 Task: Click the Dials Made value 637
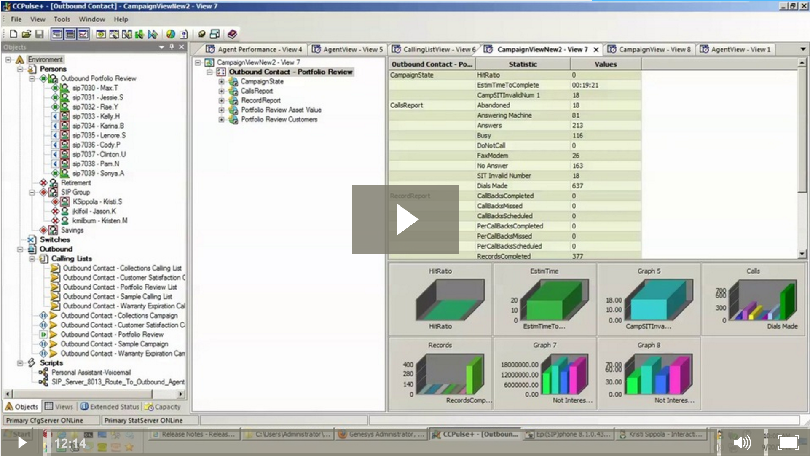pyautogui.click(x=577, y=186)
